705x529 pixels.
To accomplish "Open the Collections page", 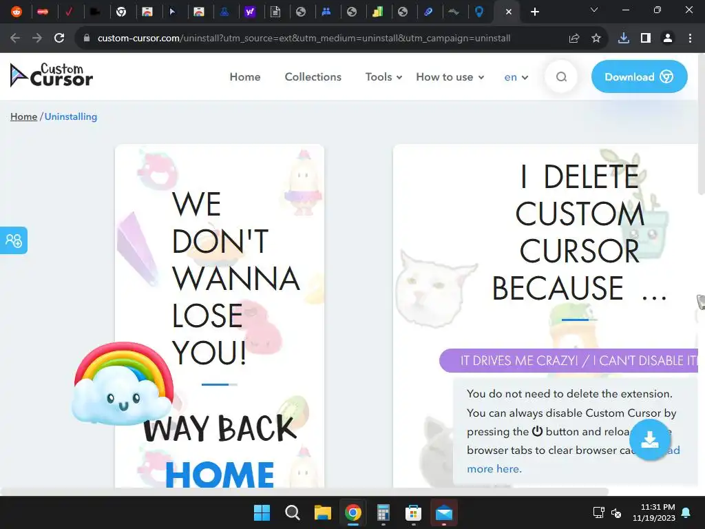I will click(313, 77).
